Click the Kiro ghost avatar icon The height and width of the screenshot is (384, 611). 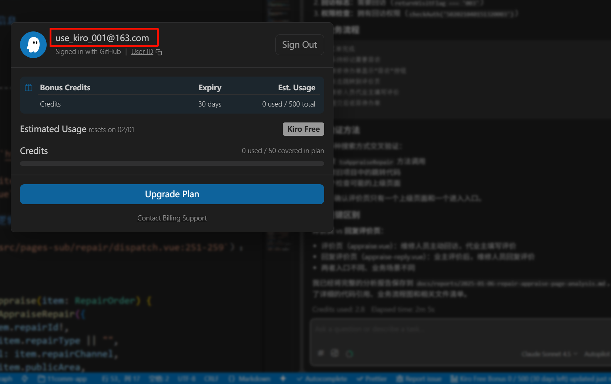click(x=33, y=45)
